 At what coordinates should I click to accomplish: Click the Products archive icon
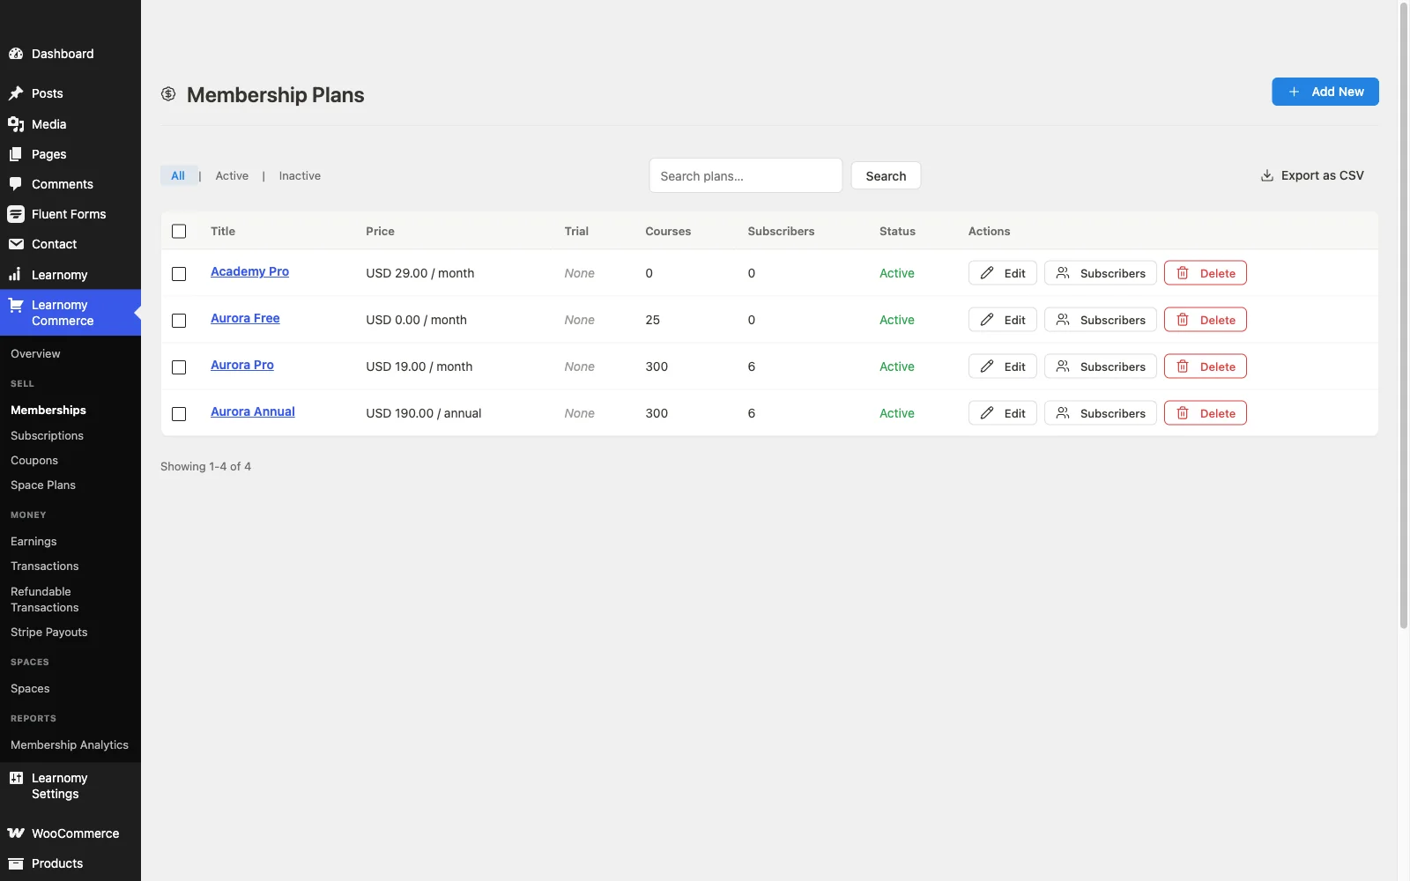16,863
